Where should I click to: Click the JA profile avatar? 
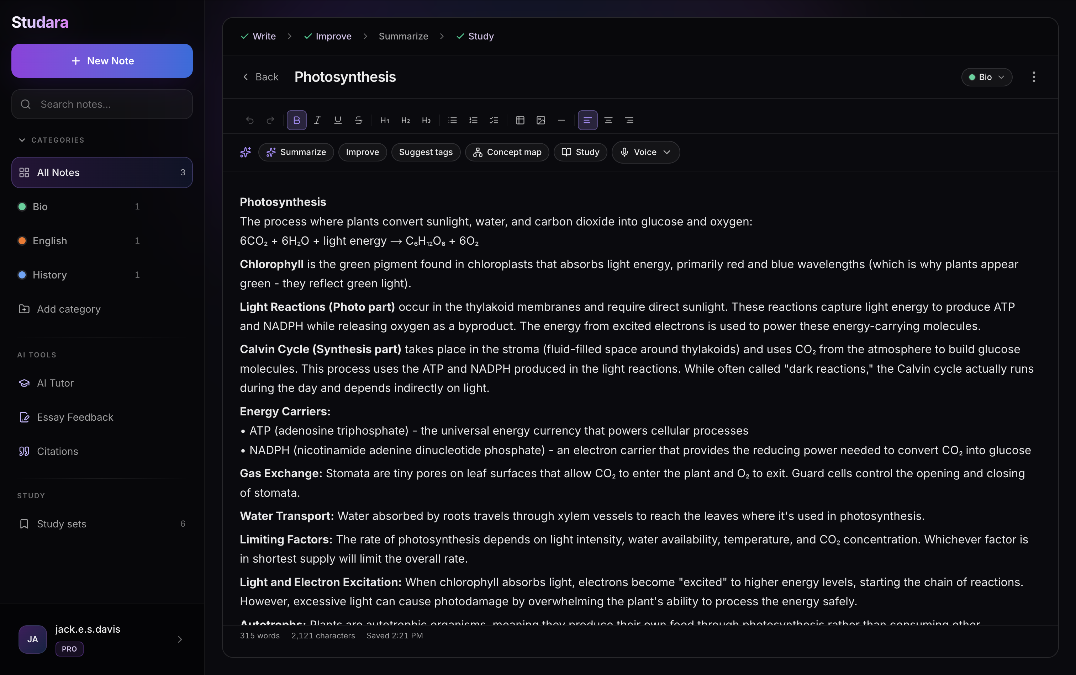tap(33, 639)
